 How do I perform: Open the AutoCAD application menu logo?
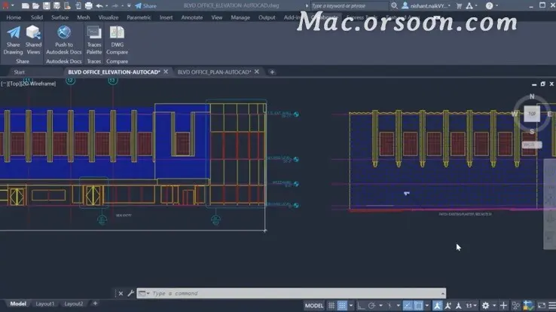(x=5, y=6)
